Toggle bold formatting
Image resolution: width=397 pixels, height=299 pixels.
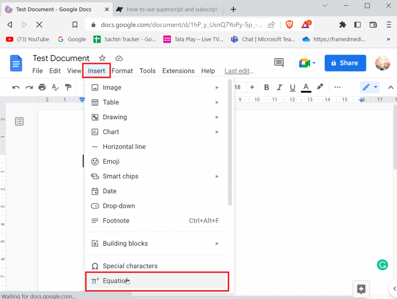(x=266, y=87)
